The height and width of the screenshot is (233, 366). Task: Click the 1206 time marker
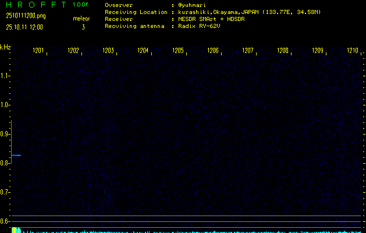213,51
